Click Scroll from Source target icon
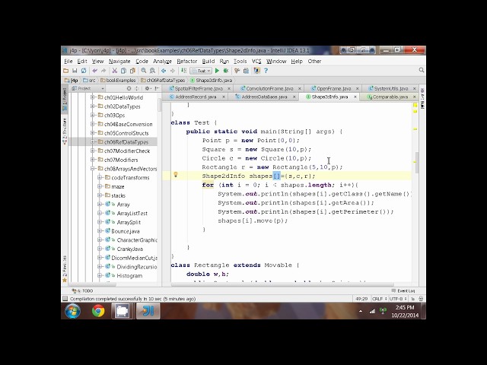487x365 pixels. pyautogui.click(x=129, y=88)
